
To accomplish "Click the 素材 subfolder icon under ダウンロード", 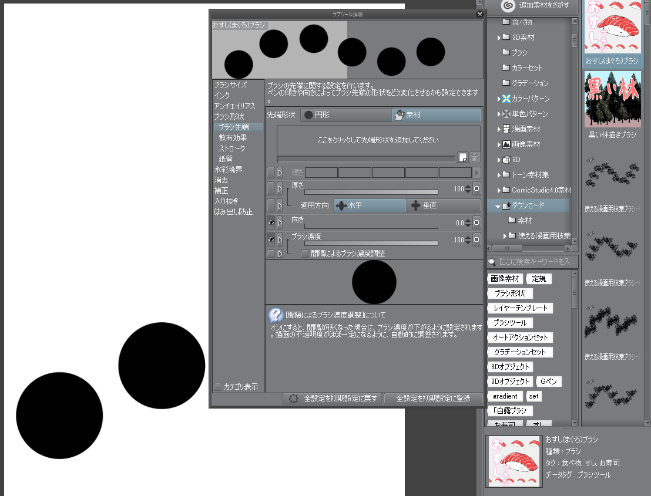I will pos(512,220).
